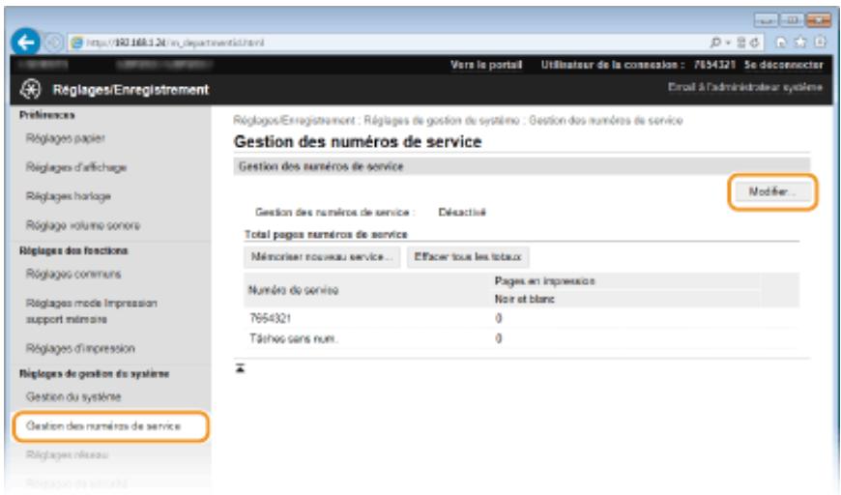Open Réglages réseau in sidebar
Image resolution: width=841 pixels, height=495 pixels.
click(67, 454)
